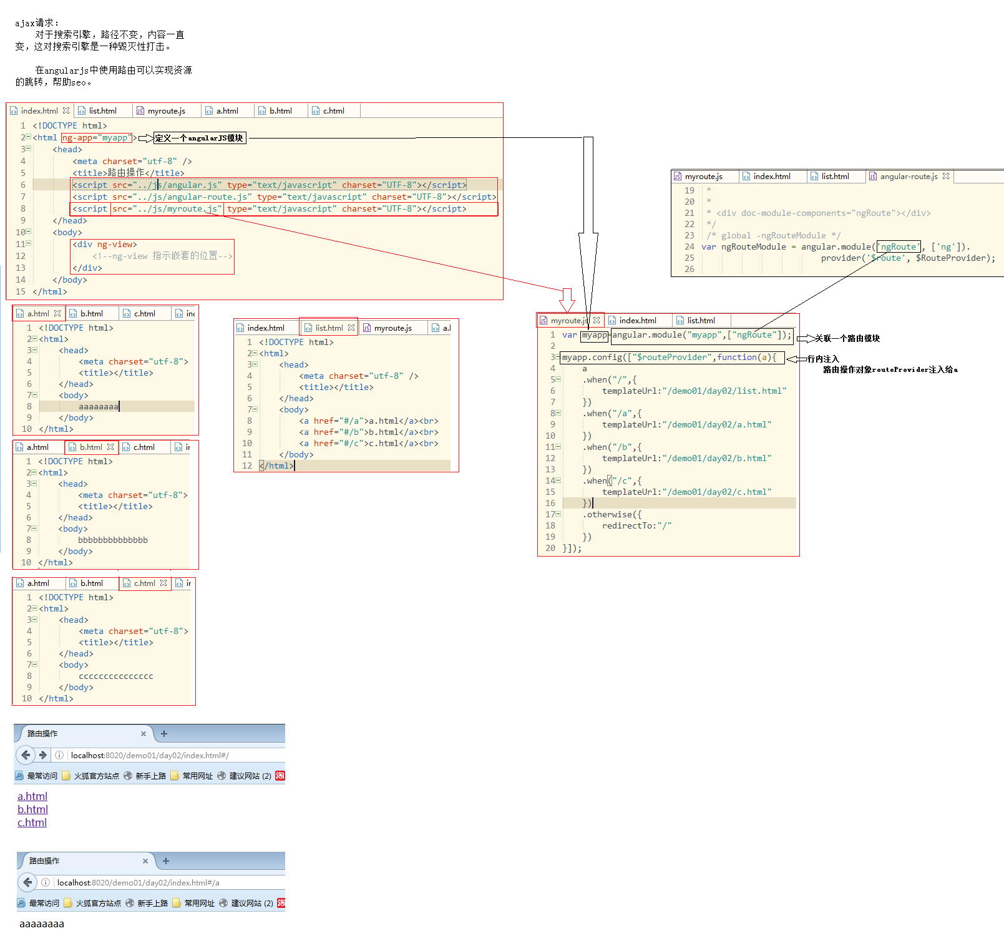This screenshot has height=936, width=1004.
Task: Switch to list.html tab beside myroute.js route config
Action: [701, 320]
